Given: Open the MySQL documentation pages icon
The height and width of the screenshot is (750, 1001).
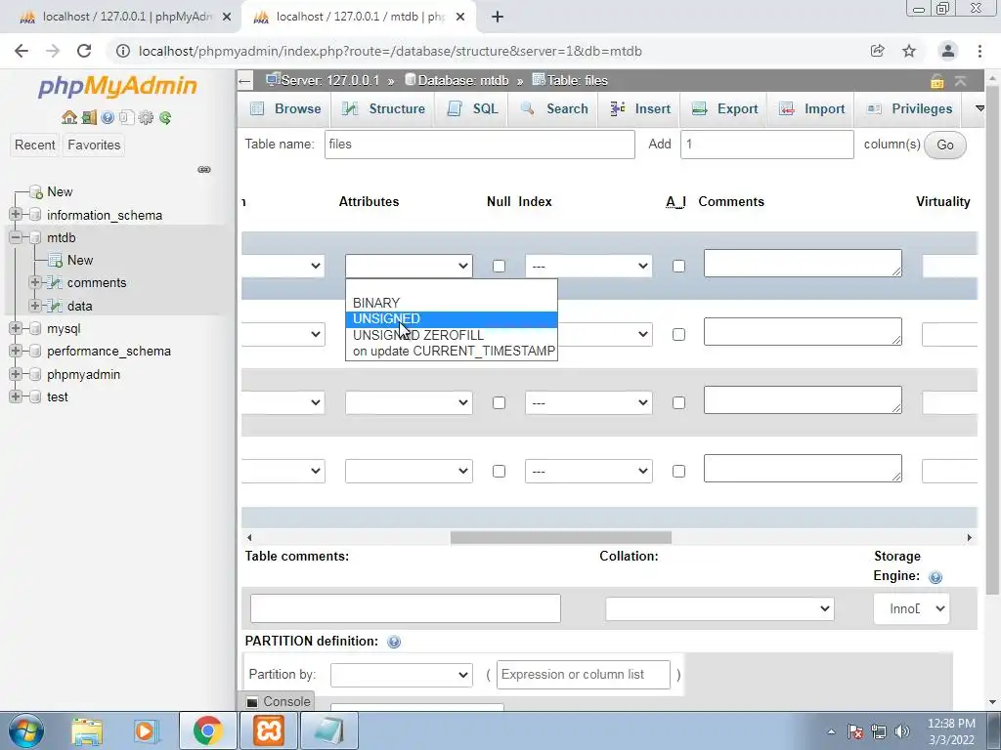Looking at the screenshot, I should pyautogui.click(x=126, y=117).
